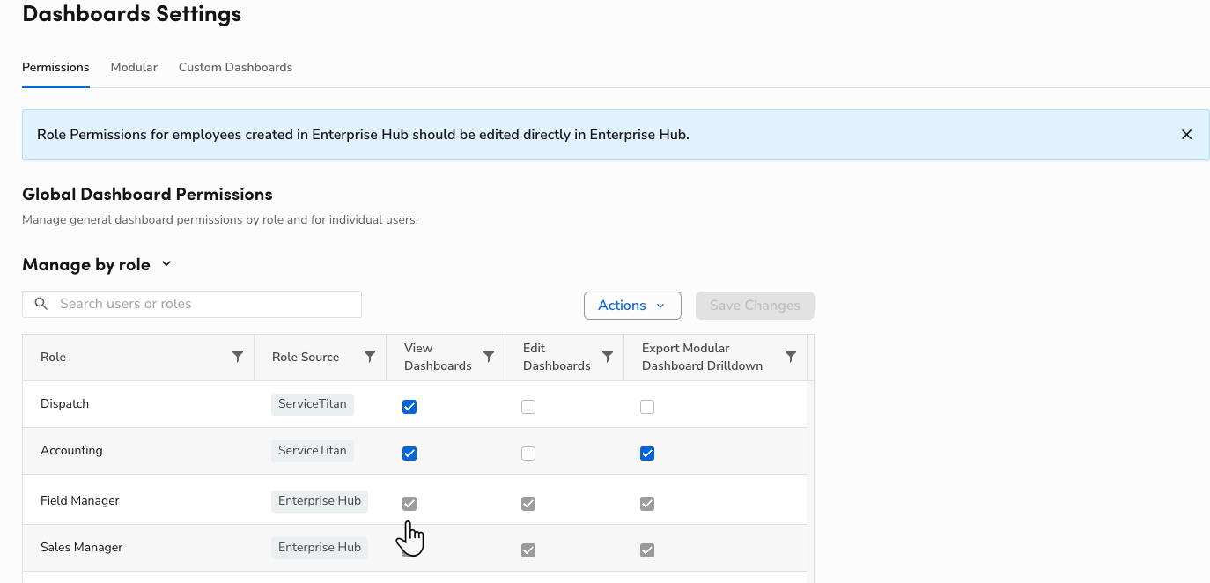Switch to the Modular tab
Viewport: 1210px width, 583px height.
134,67
